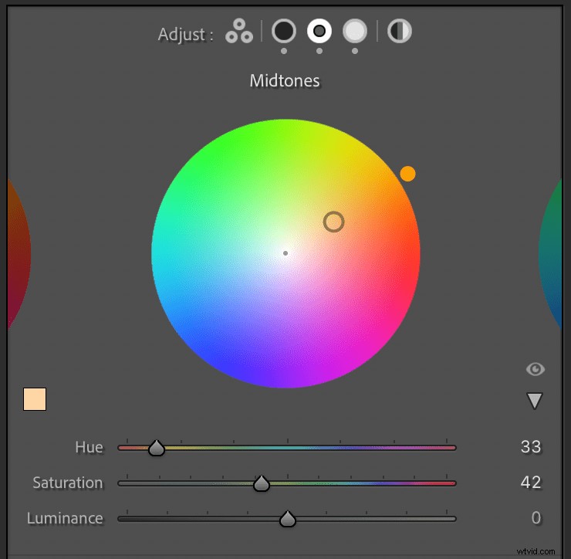This screenshot has width=571, height=559.
Task: Click the Adjust label
Action: tap(185, 34)
